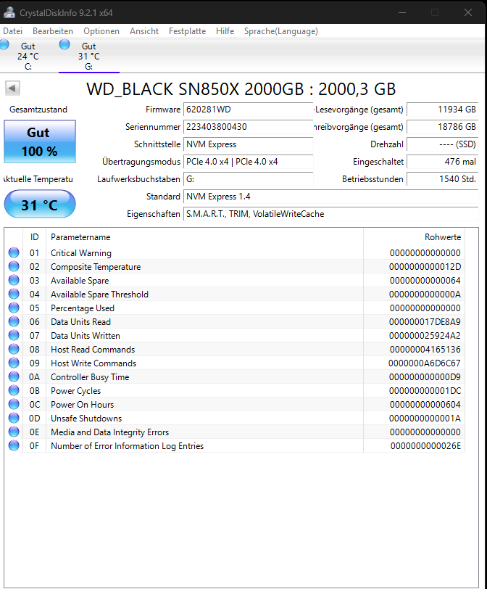Screen dimensions: 487x589
Task: Switch to the G: drive tab showing 31 °C
Action: (89, 56)
